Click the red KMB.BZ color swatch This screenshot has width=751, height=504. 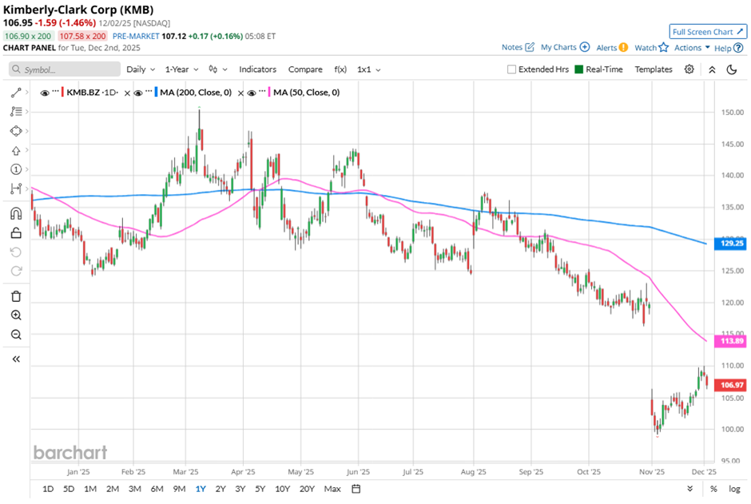[x=63, y=93]
